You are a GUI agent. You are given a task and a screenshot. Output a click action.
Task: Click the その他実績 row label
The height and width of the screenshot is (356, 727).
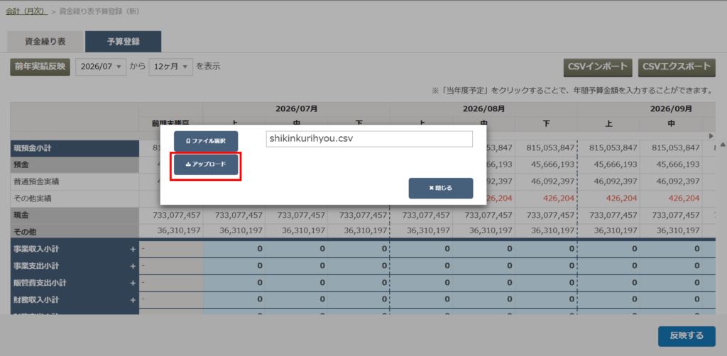[75, 199]
